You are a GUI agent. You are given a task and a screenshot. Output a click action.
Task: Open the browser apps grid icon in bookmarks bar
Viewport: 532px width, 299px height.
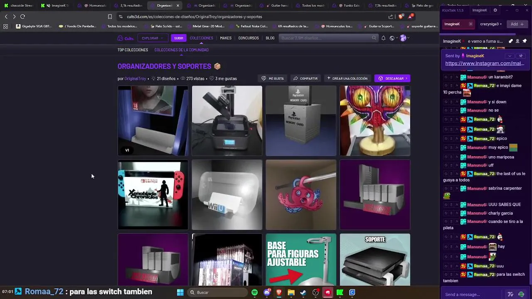[x=5, y=26]
